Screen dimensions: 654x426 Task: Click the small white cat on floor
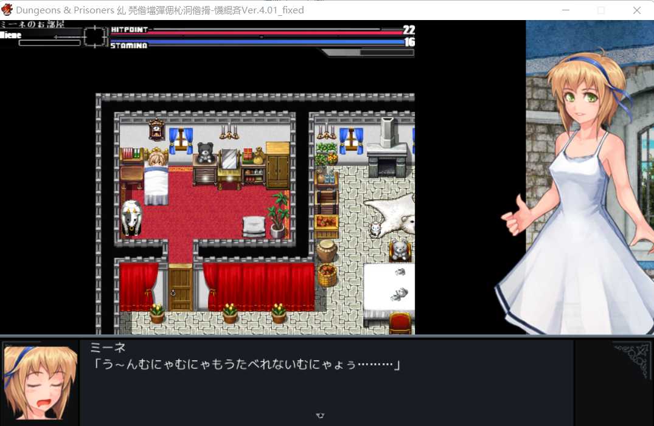click(x=375, y=230)
